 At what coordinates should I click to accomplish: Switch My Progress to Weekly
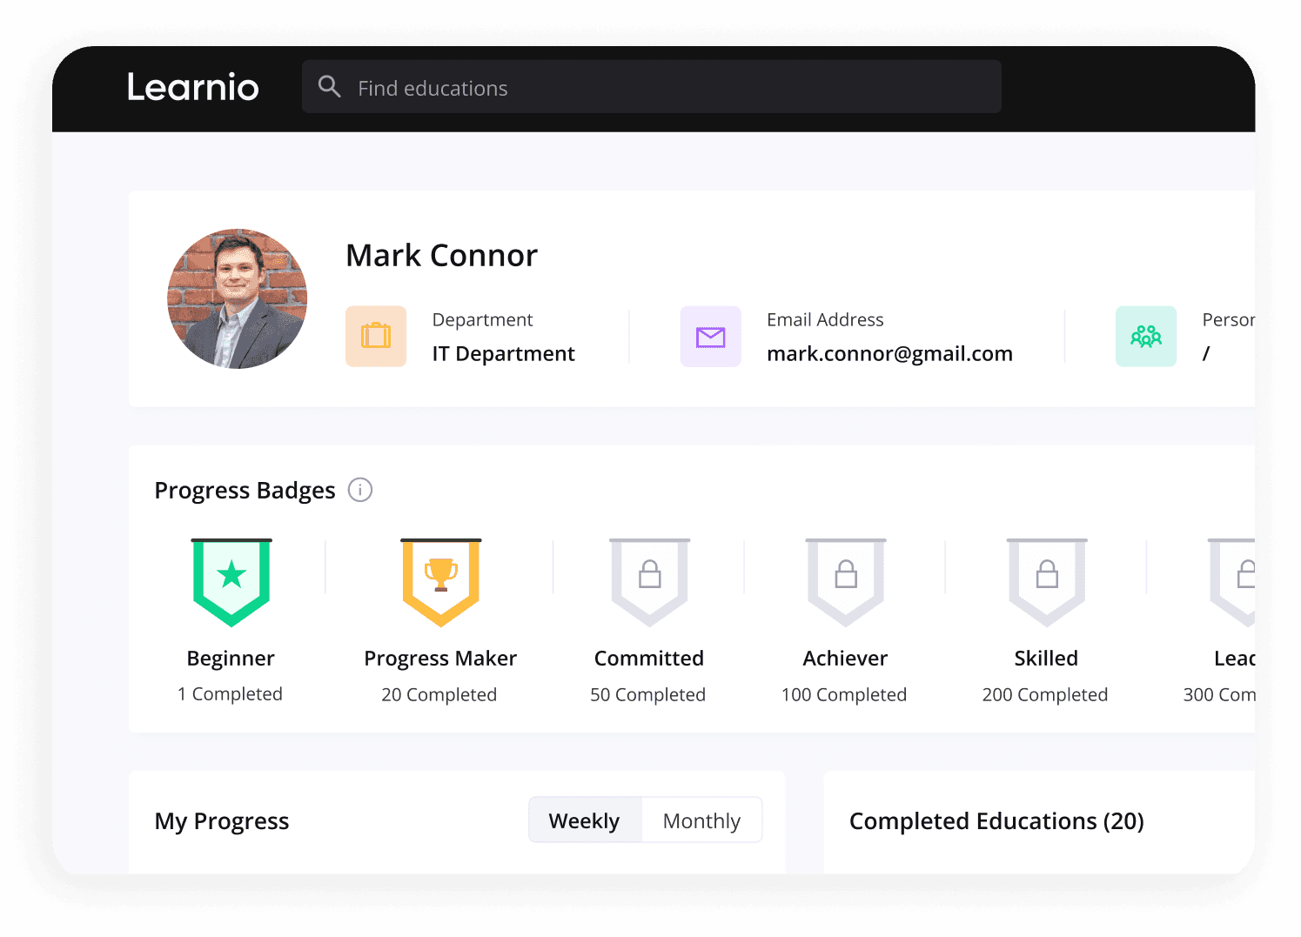pos(585,820)
